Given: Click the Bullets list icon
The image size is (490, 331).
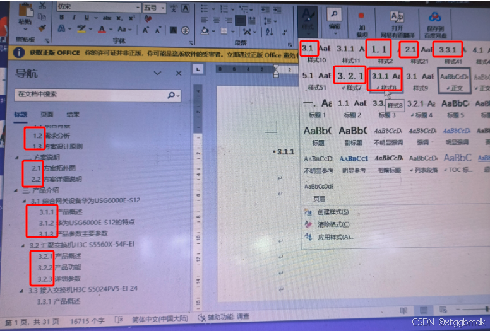Looking at the screenshot, I should click(205, 8).
